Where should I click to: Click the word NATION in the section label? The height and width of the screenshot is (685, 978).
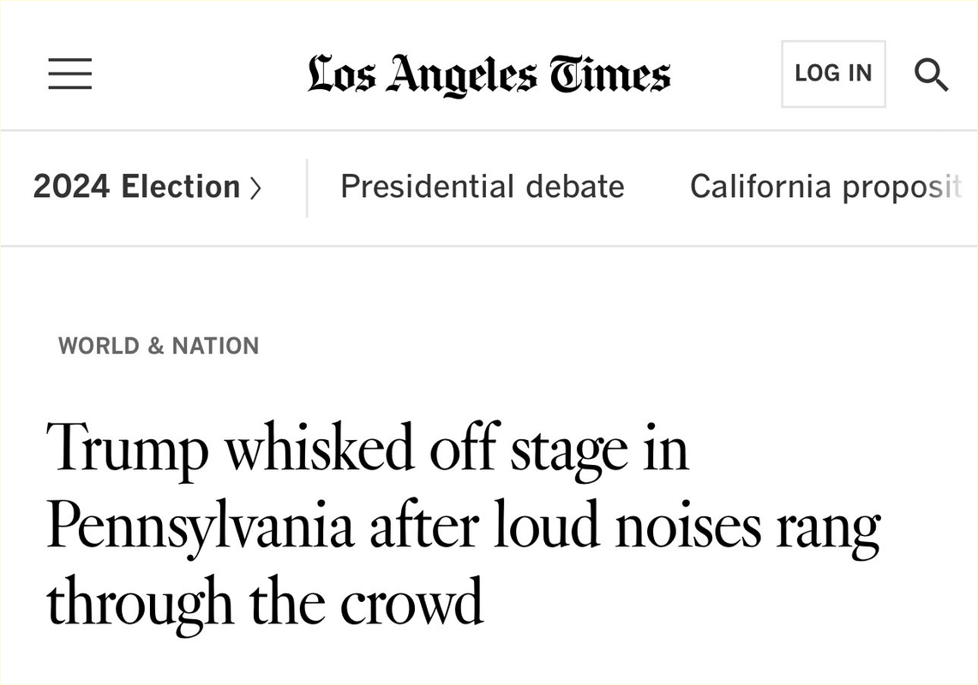click(215, 346)
